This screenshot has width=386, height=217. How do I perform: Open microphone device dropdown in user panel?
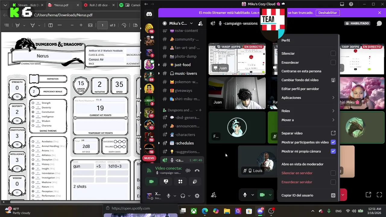coord(175,196)
